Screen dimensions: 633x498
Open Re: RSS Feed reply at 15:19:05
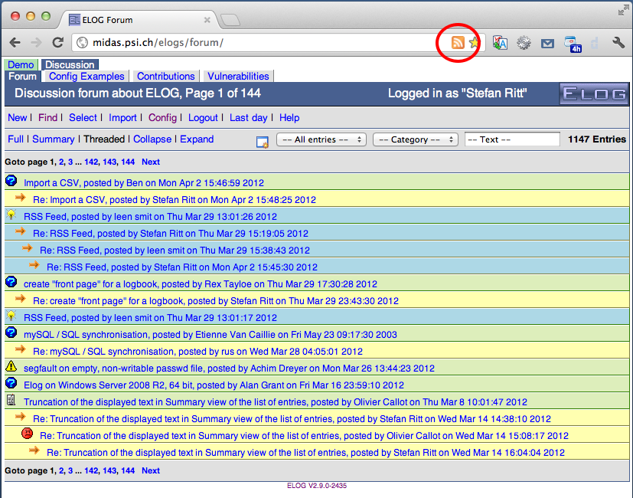[171, 234]
